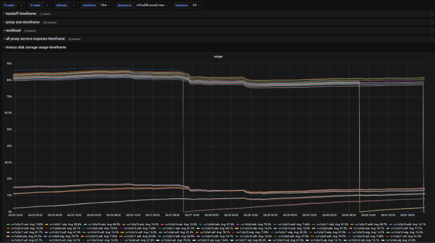The image size is (435, 243).
Task: Collapse history disk storage usage-timeframe row
Action: pyautogui.click(x=36, y=47)
